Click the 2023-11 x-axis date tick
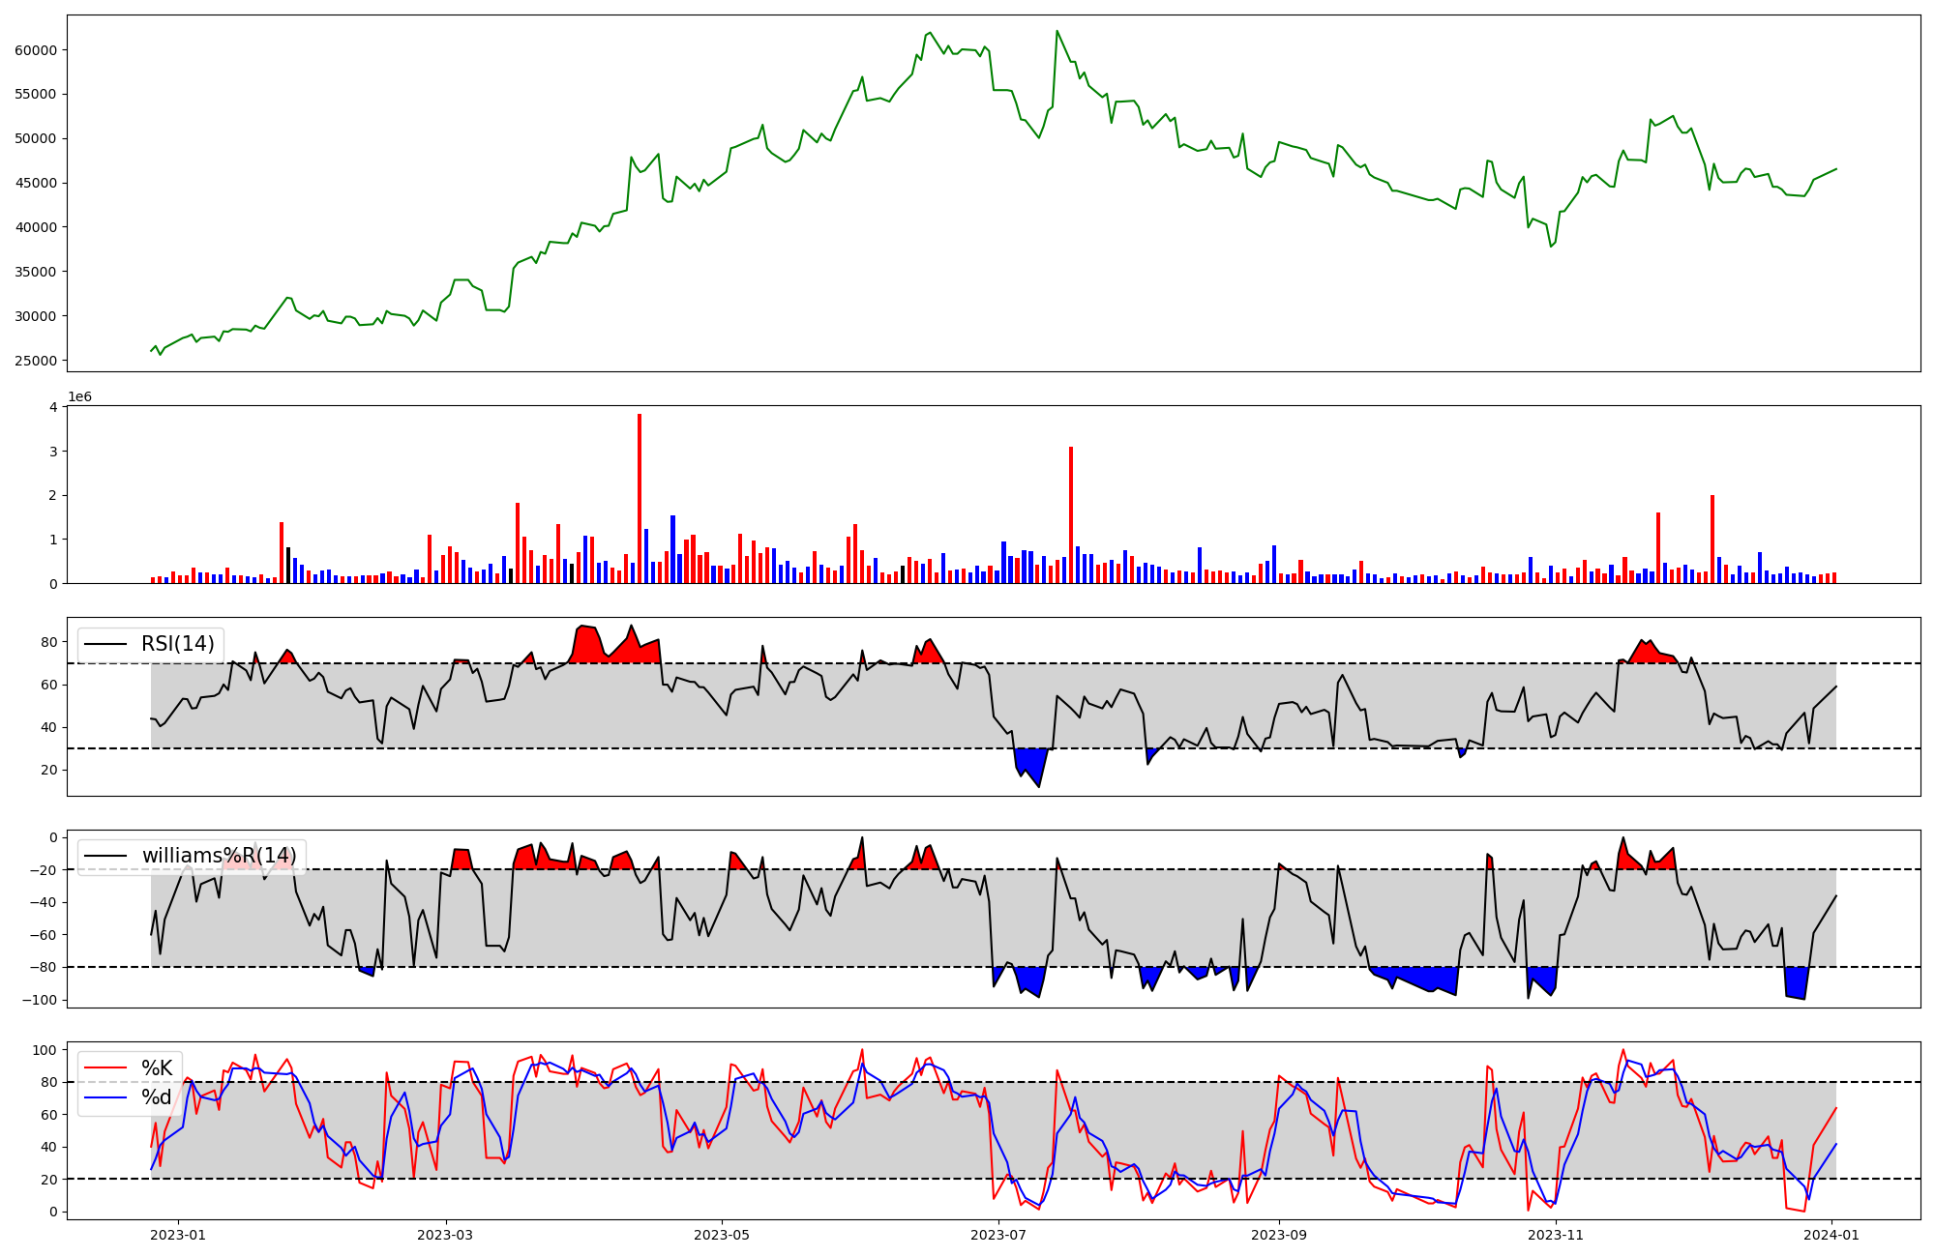Viewport: 1935px width, 1257px height. 1555,1235
